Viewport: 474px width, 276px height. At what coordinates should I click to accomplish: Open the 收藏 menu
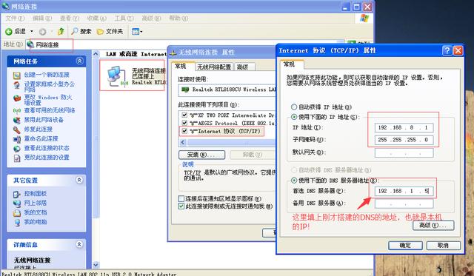point(97,18)
